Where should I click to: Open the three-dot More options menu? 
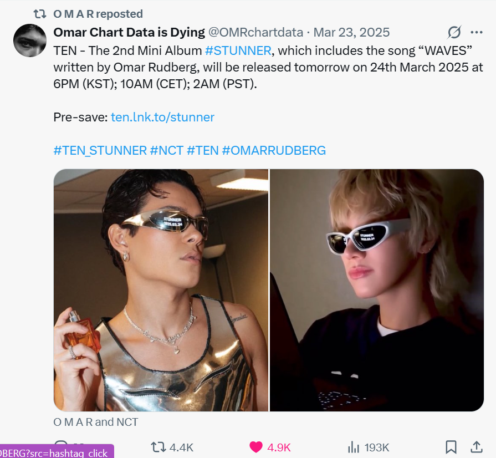click(476, 32)
